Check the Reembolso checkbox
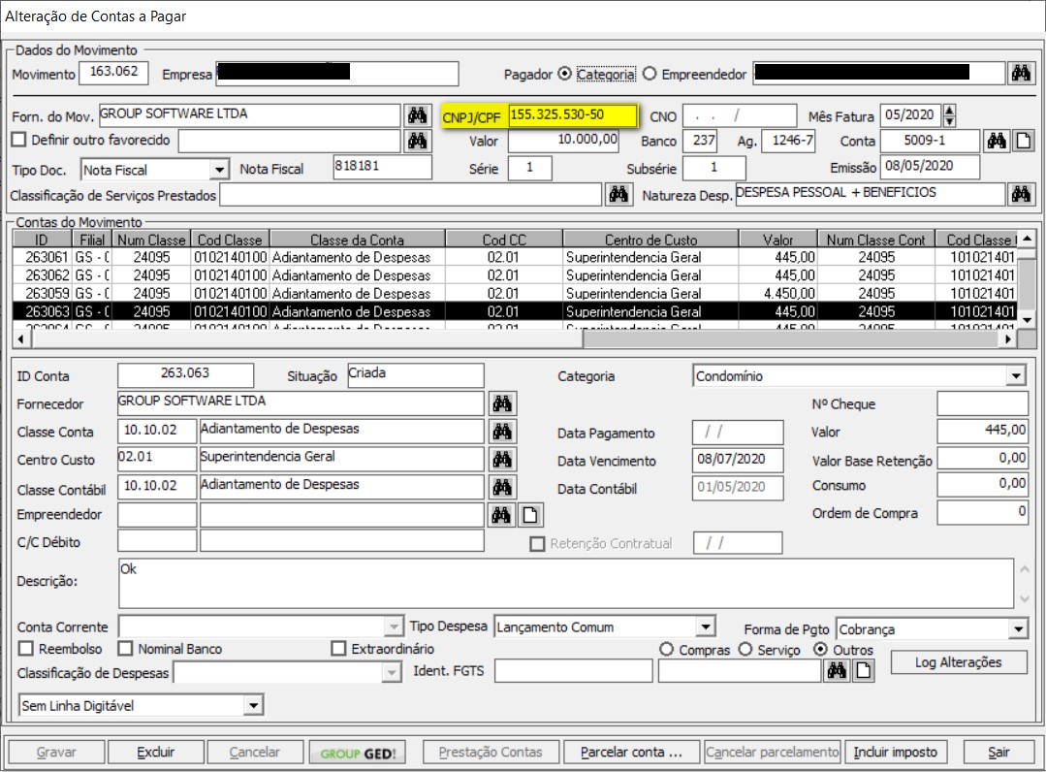 pos(26,649)
